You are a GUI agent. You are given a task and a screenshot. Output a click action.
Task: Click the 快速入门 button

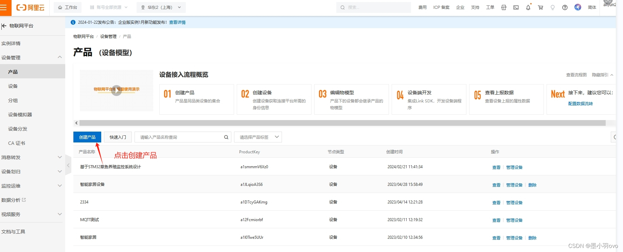click(x=118, y=137)
